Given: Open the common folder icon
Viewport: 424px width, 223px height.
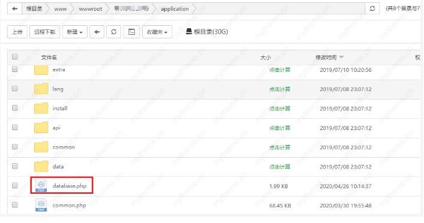Looking at the screenshot, I should tap(41, 147).
